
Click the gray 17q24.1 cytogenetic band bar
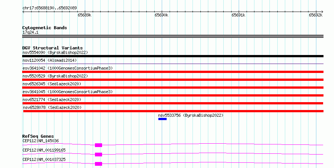tap(173, 36)
